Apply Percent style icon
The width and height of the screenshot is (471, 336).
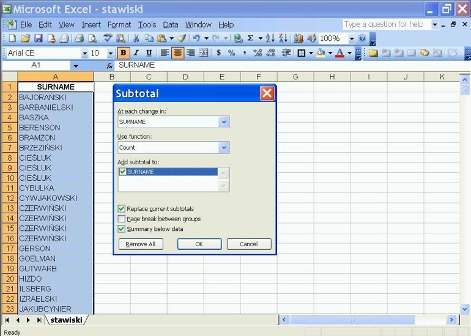point(231,53)
